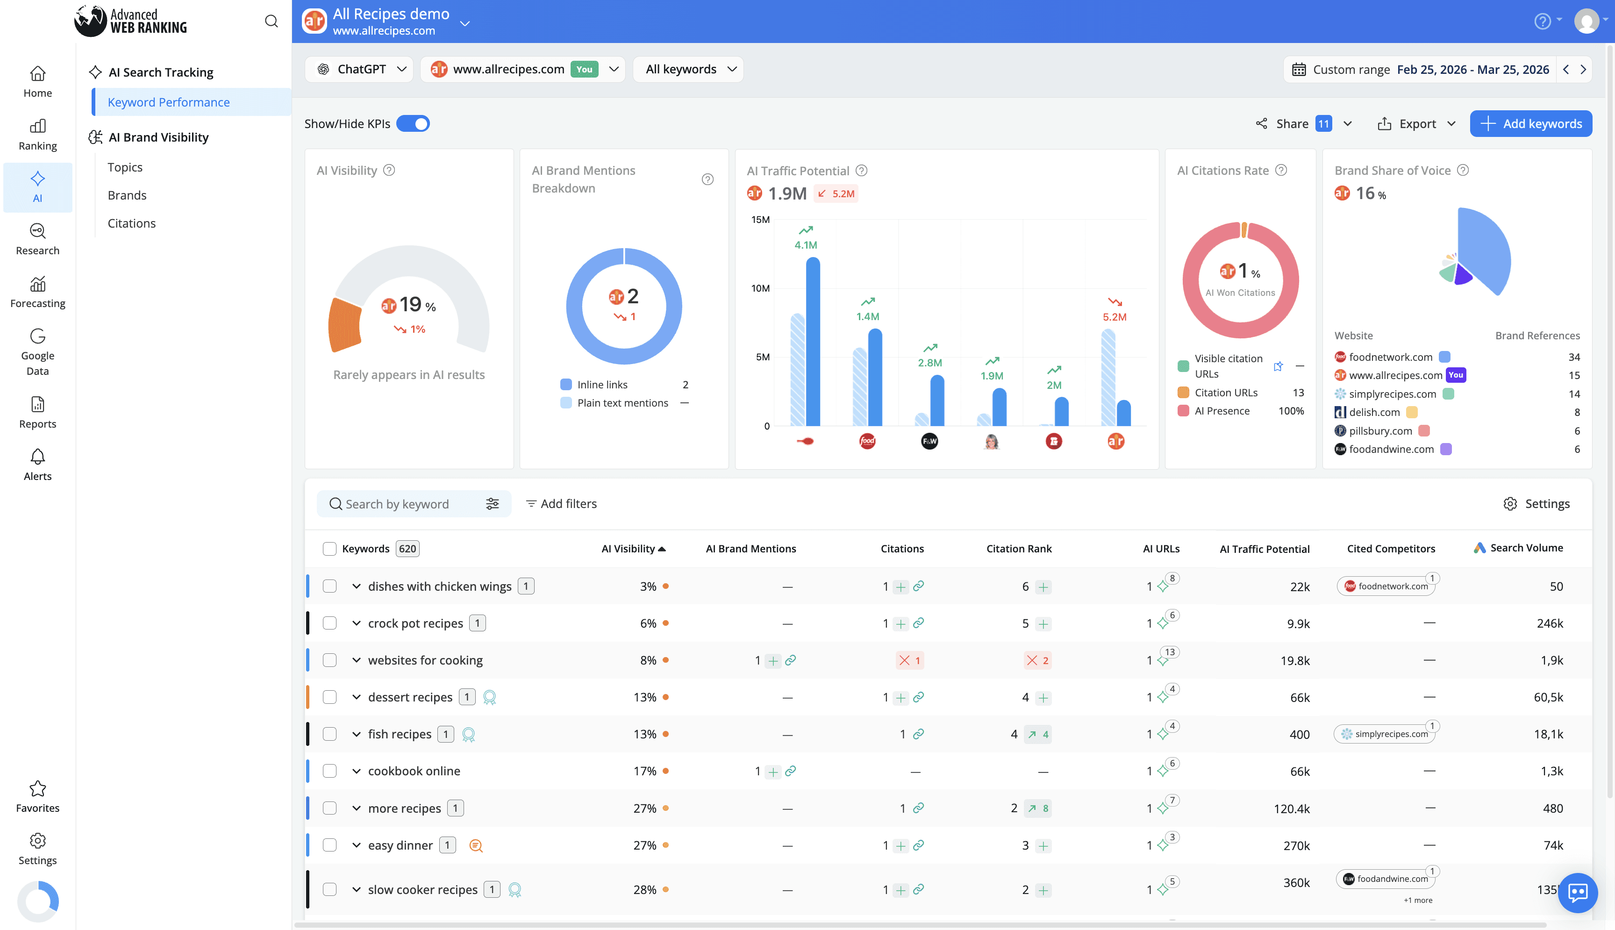This screenshot has width=1615, height=930.
Task: Open Citations under AI Brand Visibility
Action: click(x=132, y=223)
